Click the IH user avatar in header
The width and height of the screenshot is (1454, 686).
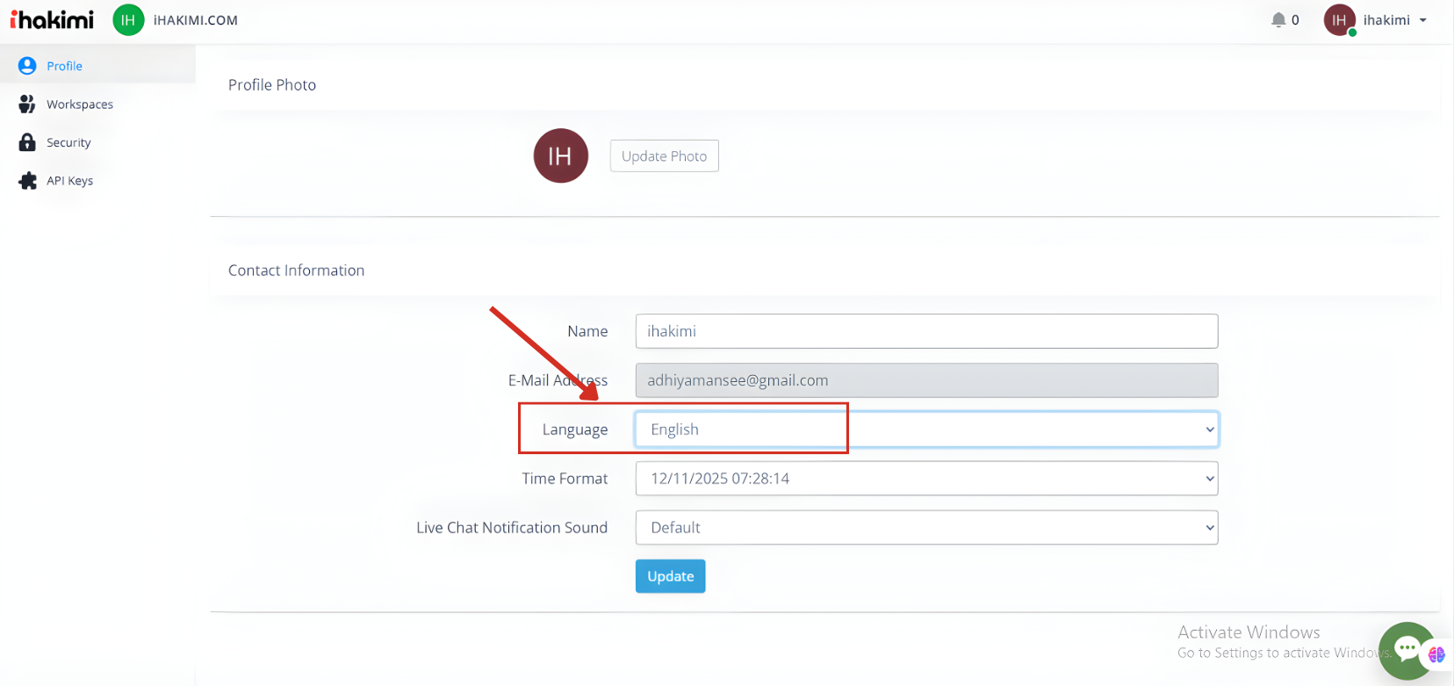pyautogui.click(x=1339, y=20)
